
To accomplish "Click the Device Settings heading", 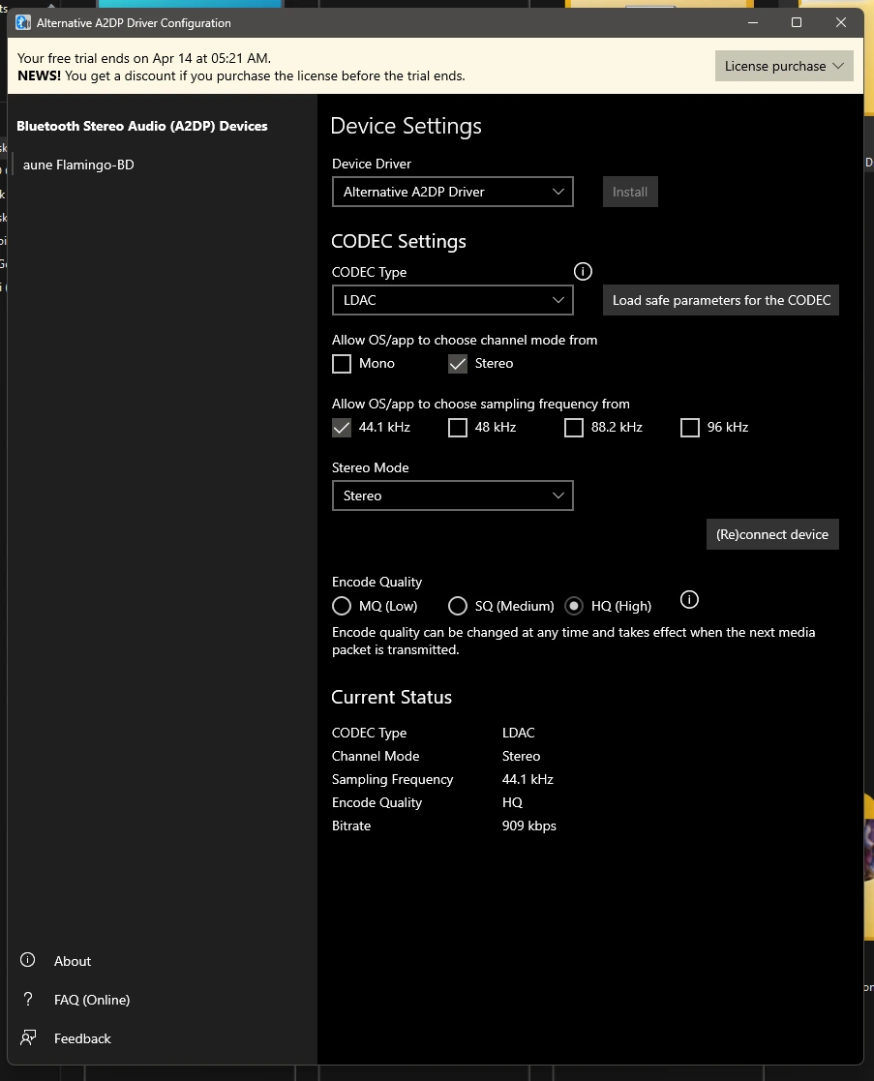I will [406, 126].
